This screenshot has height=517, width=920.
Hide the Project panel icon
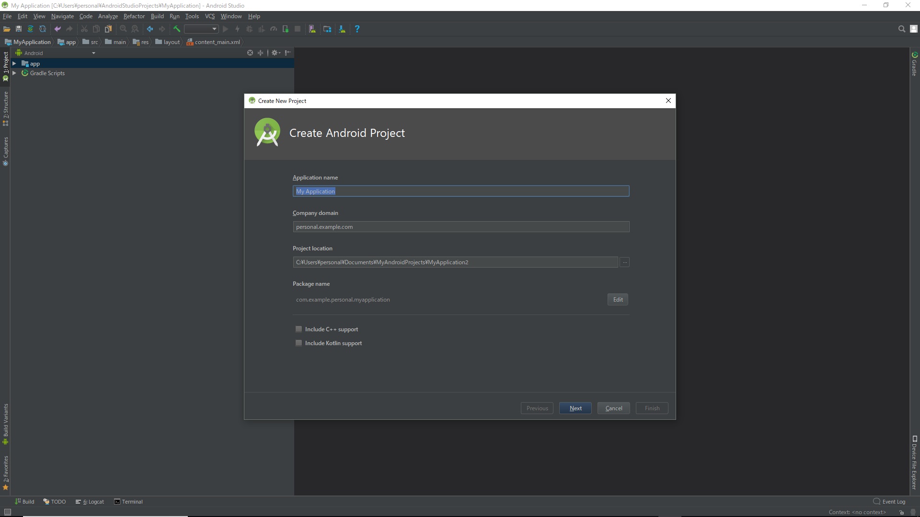(288, 53)
